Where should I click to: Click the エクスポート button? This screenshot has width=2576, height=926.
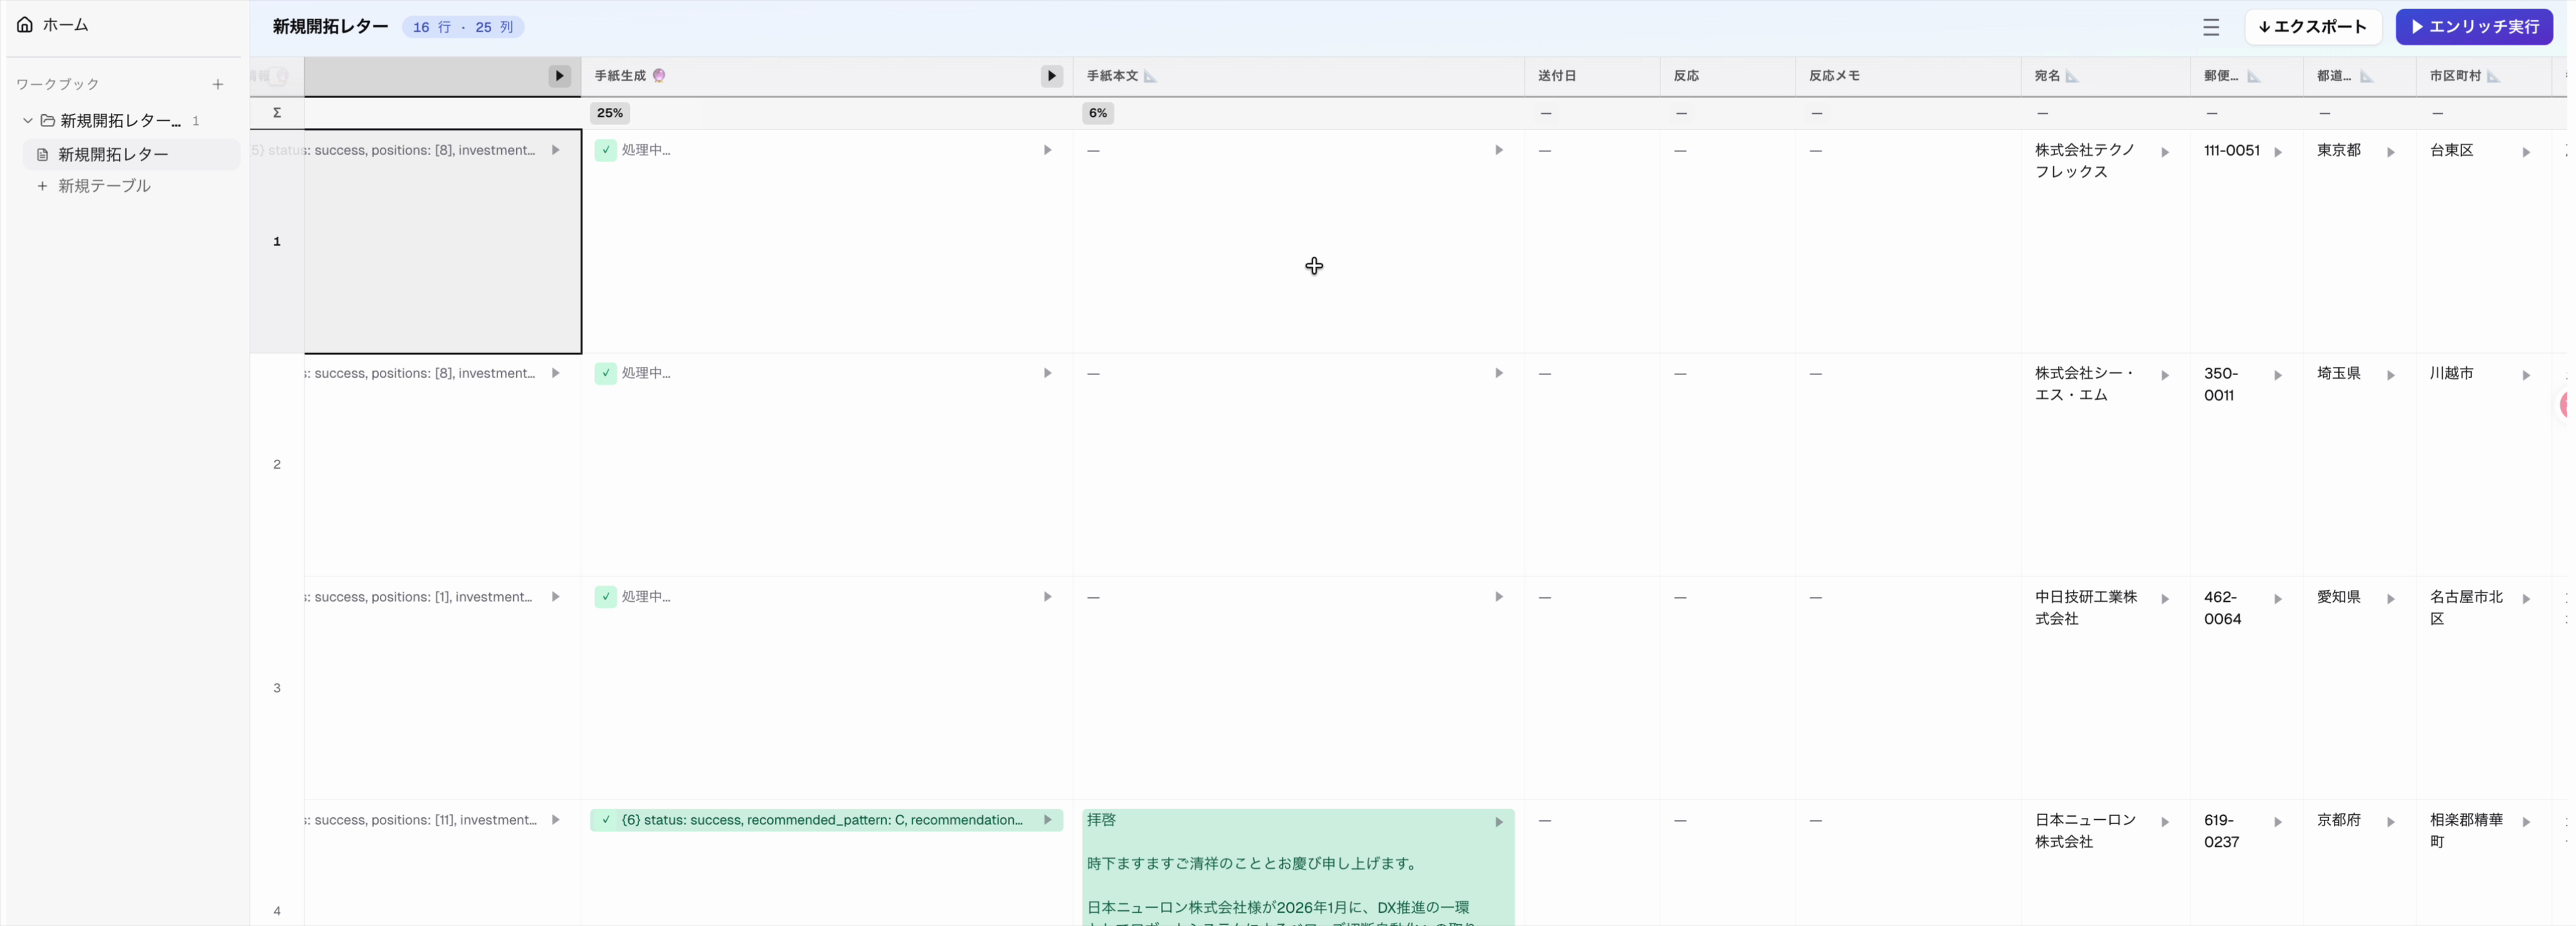pyautogui.click(x=2312, y=27)
